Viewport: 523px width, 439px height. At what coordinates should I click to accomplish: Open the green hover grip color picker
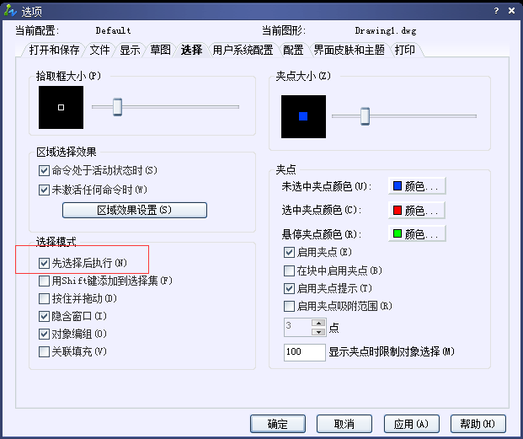pyautogui.click(x=417, y=233)
